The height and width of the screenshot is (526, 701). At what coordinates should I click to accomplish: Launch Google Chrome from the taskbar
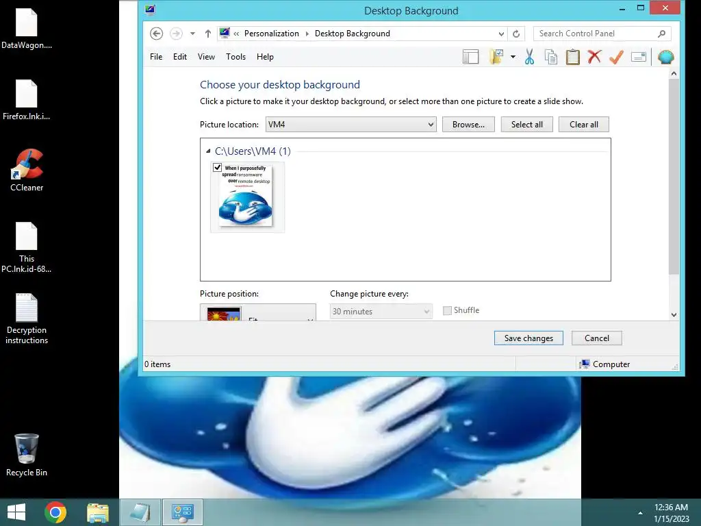pyautogui.click(x=55, y=512)
